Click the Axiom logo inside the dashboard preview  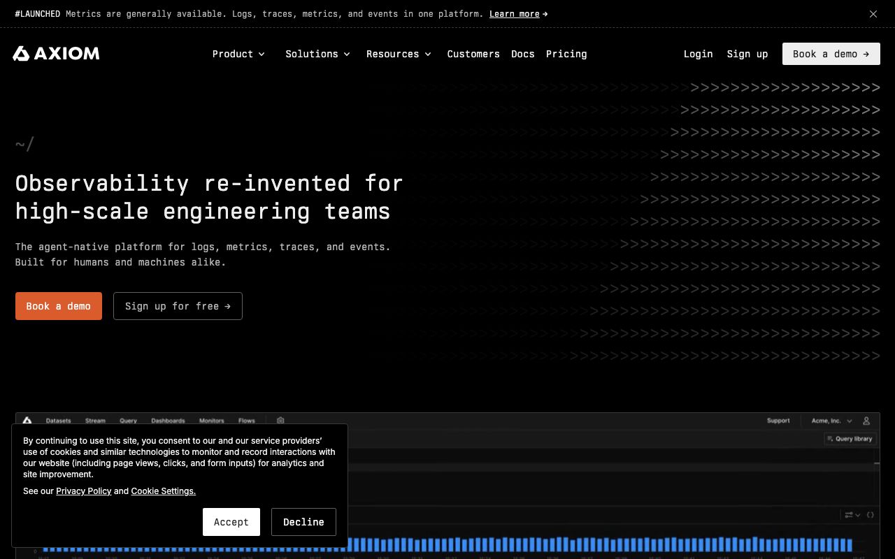pyautogui.click(x=27, y=420)
